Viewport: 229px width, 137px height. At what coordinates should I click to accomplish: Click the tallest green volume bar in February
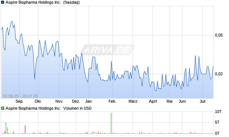pos(111,123)
